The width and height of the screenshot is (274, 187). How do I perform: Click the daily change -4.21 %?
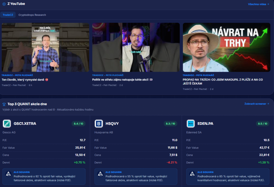(172, 162)
